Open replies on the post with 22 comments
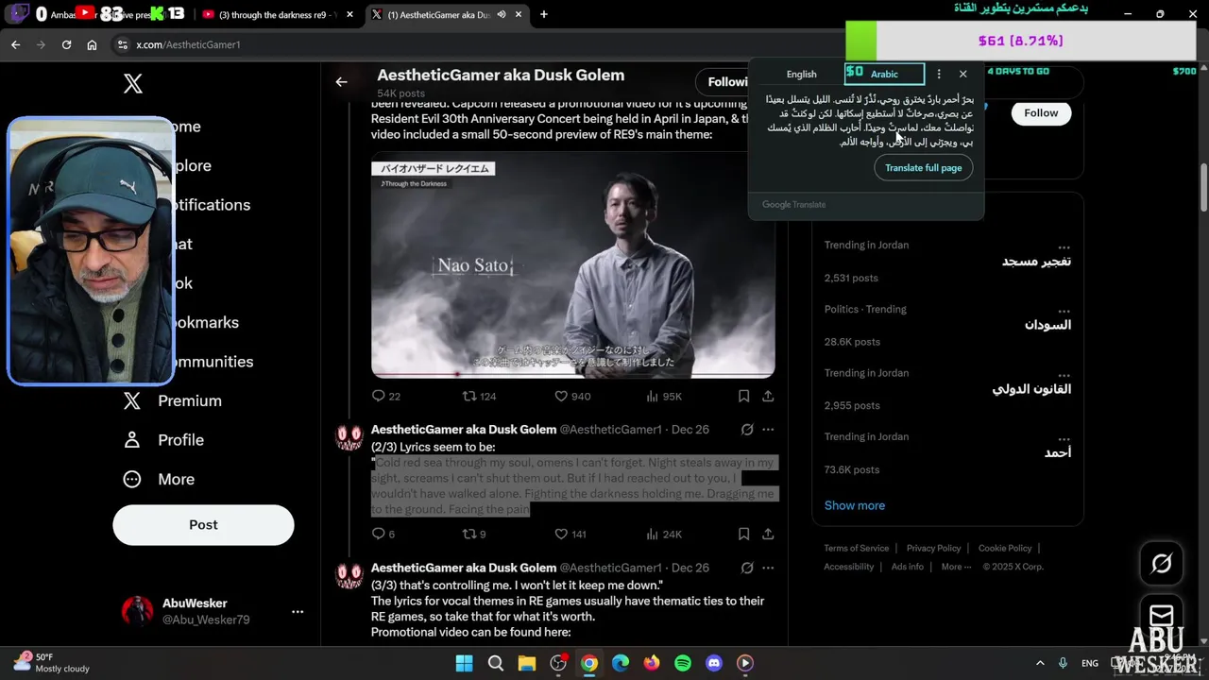Screen dimensions: 1209x680 coord(386,396)
